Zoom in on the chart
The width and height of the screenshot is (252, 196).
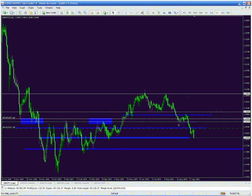point(79,13)
